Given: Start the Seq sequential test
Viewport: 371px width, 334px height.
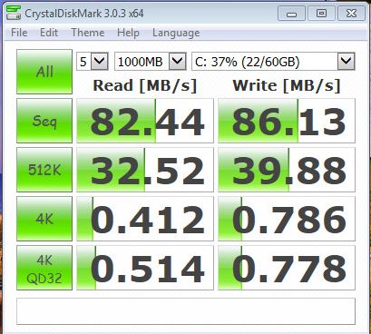Looking at the screenshot, I should pyautogui.click(x=44, y=121).
